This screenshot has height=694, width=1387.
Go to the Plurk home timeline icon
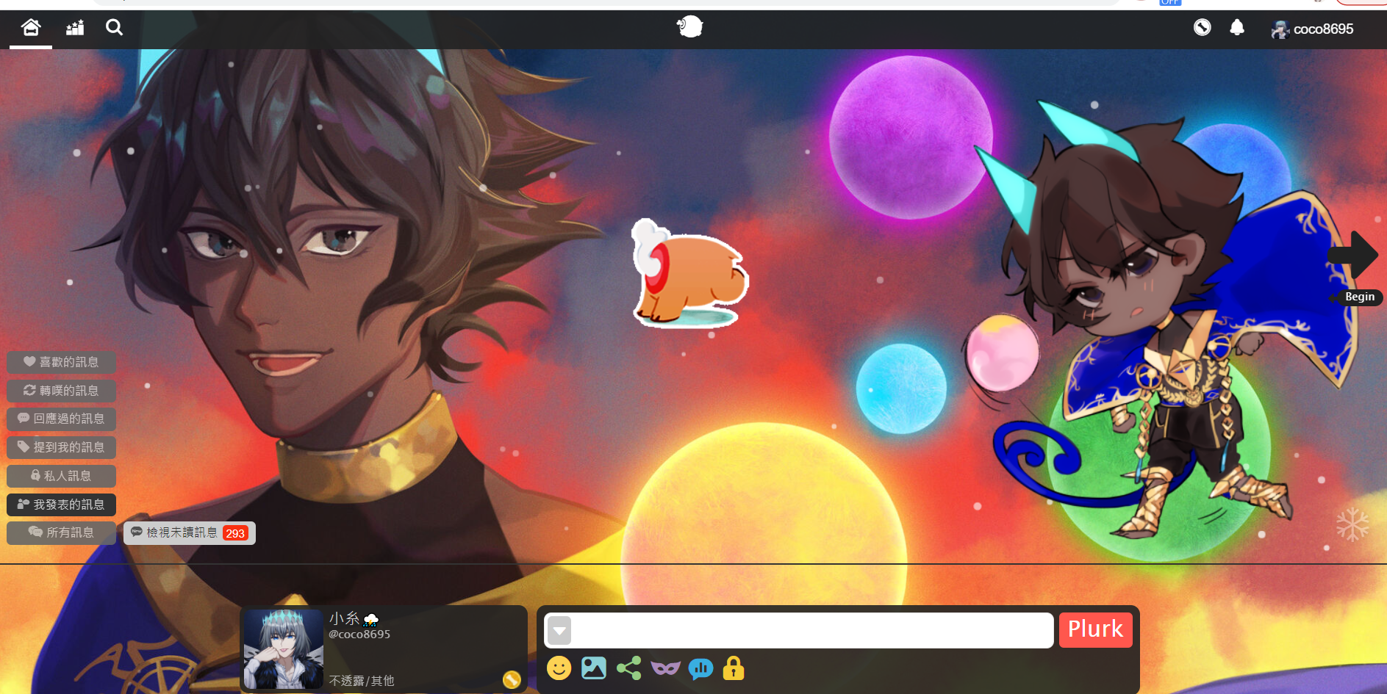pos(31,28)
